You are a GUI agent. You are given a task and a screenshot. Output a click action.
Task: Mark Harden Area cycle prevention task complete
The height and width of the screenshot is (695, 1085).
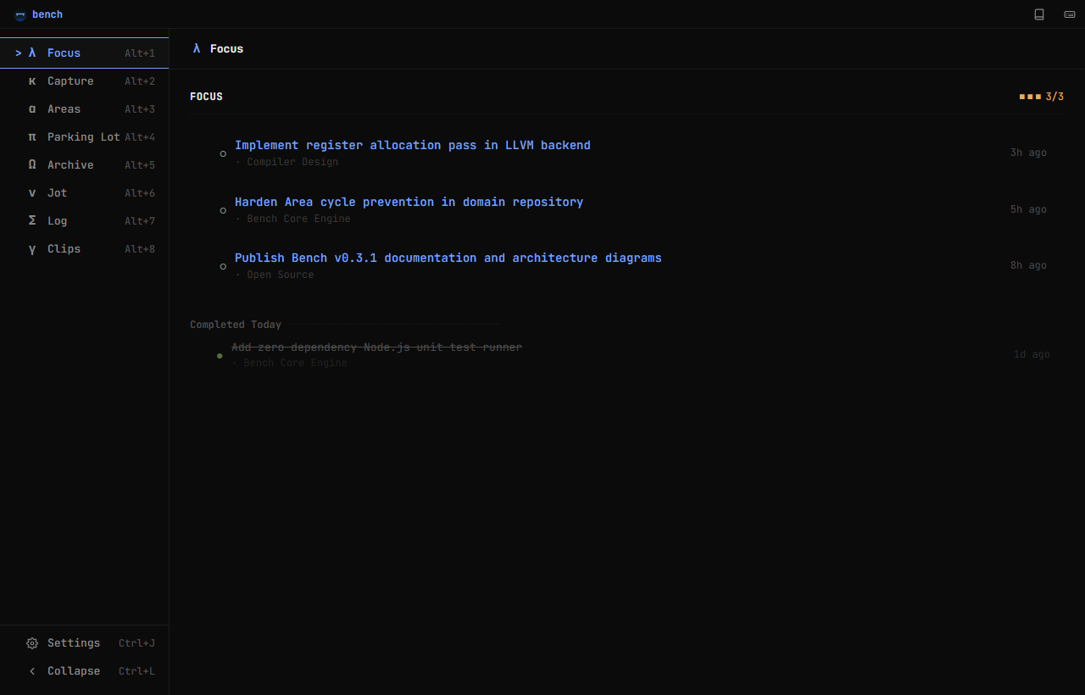223,210
